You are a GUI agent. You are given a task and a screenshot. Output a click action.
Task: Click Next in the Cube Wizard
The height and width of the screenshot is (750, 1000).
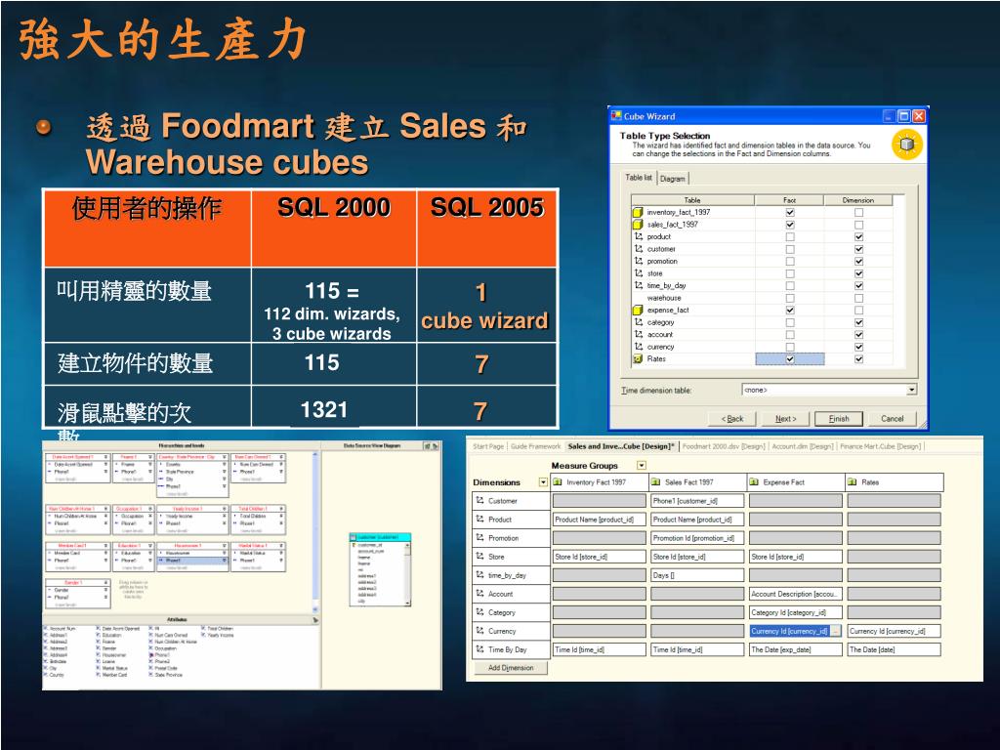[786, 418]
